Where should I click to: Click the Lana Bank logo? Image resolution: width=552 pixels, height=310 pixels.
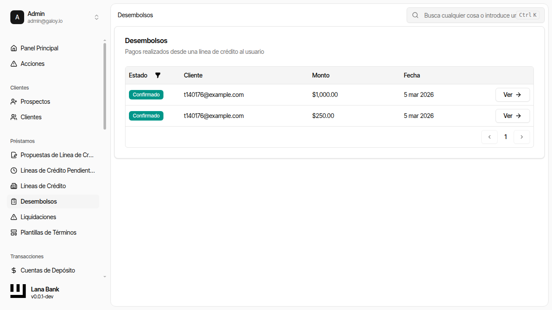(18, 291)
